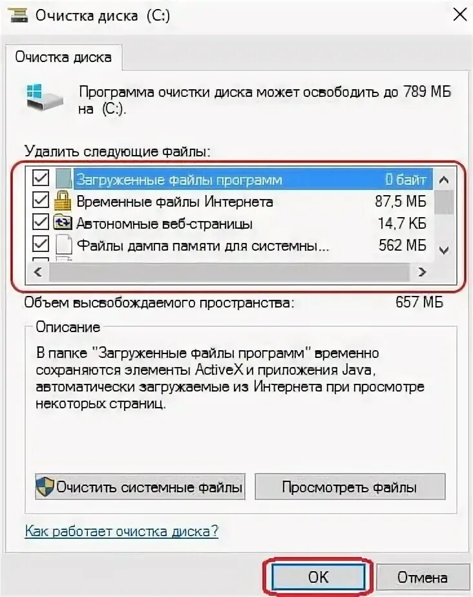Click the blank page icon for Файлы дампа памяти

(64, 245)
